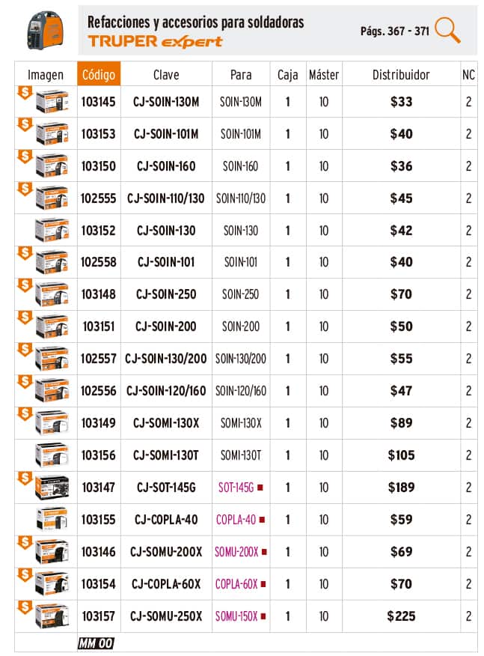Click the Págs. 367 - 371 page reference
This screenshot has height=656, width=484.
pyautogui.click(x=394, y=31)
